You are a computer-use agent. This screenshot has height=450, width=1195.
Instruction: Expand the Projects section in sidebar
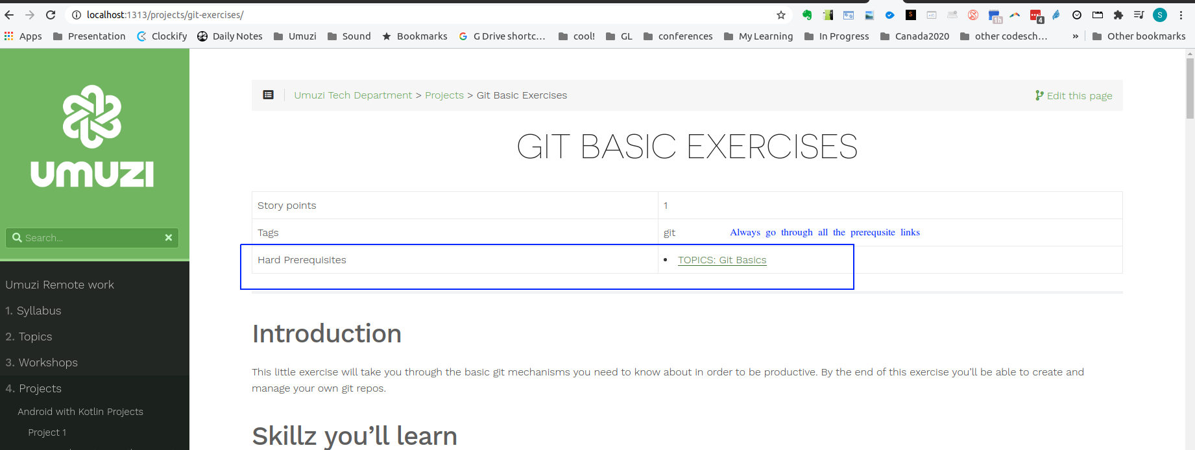(40, 388)
